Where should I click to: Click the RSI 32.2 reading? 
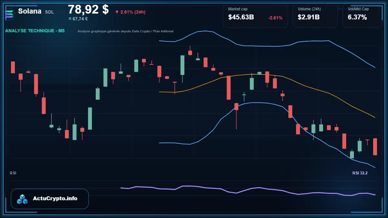pos(360,173)
